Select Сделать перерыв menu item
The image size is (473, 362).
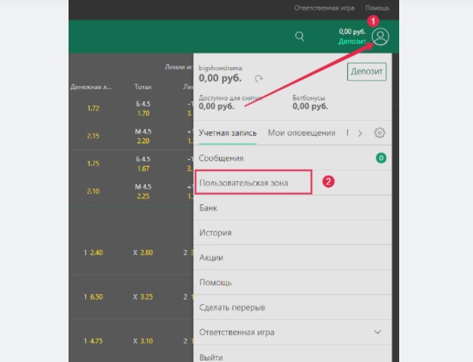click(x=292, y=307)
